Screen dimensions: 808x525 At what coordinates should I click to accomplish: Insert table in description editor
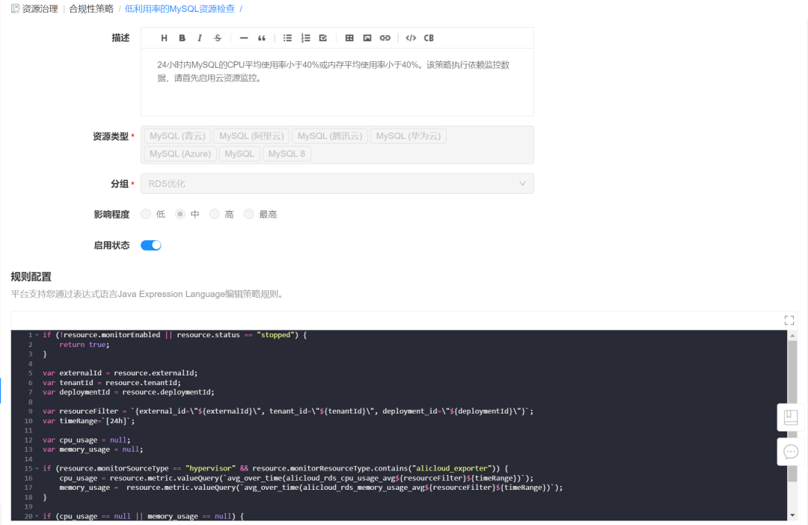pyautogui.click(x=349, y=38)
